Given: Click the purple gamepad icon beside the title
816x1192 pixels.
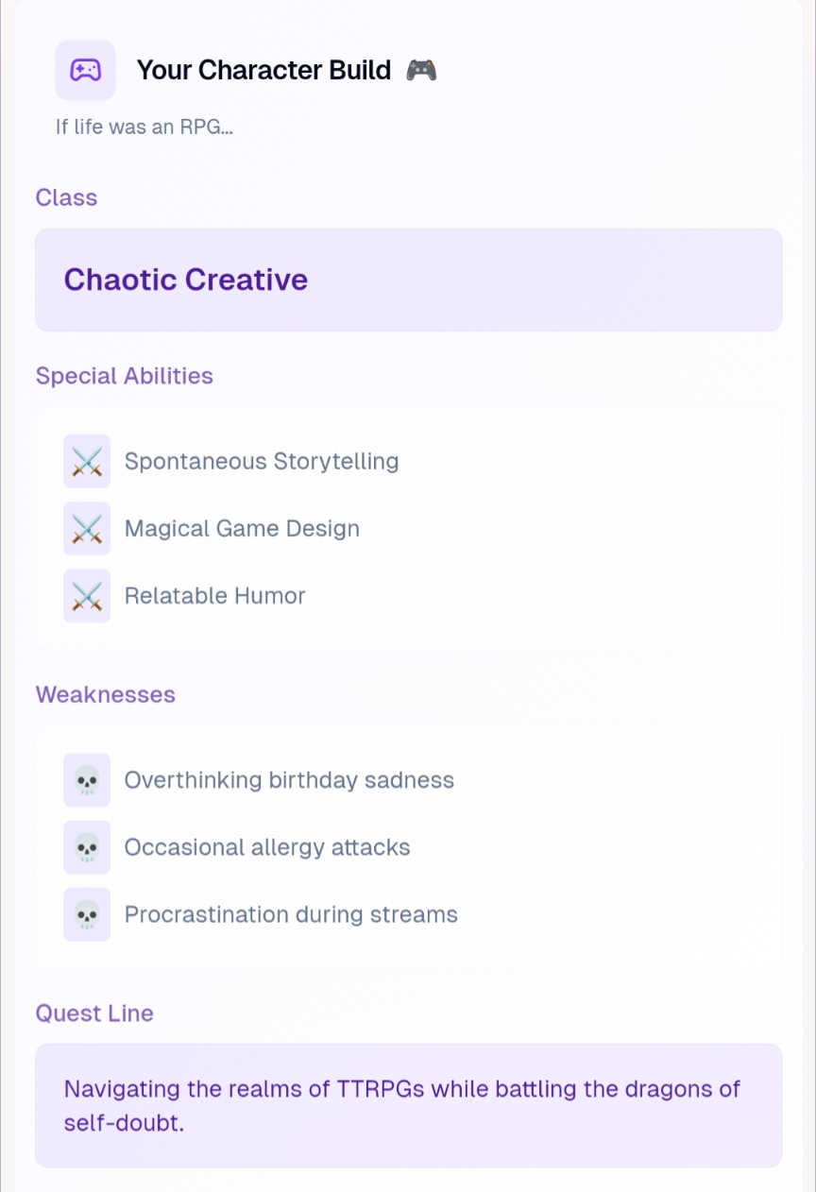Looking at the screenshot, I should tap(85, 70).
